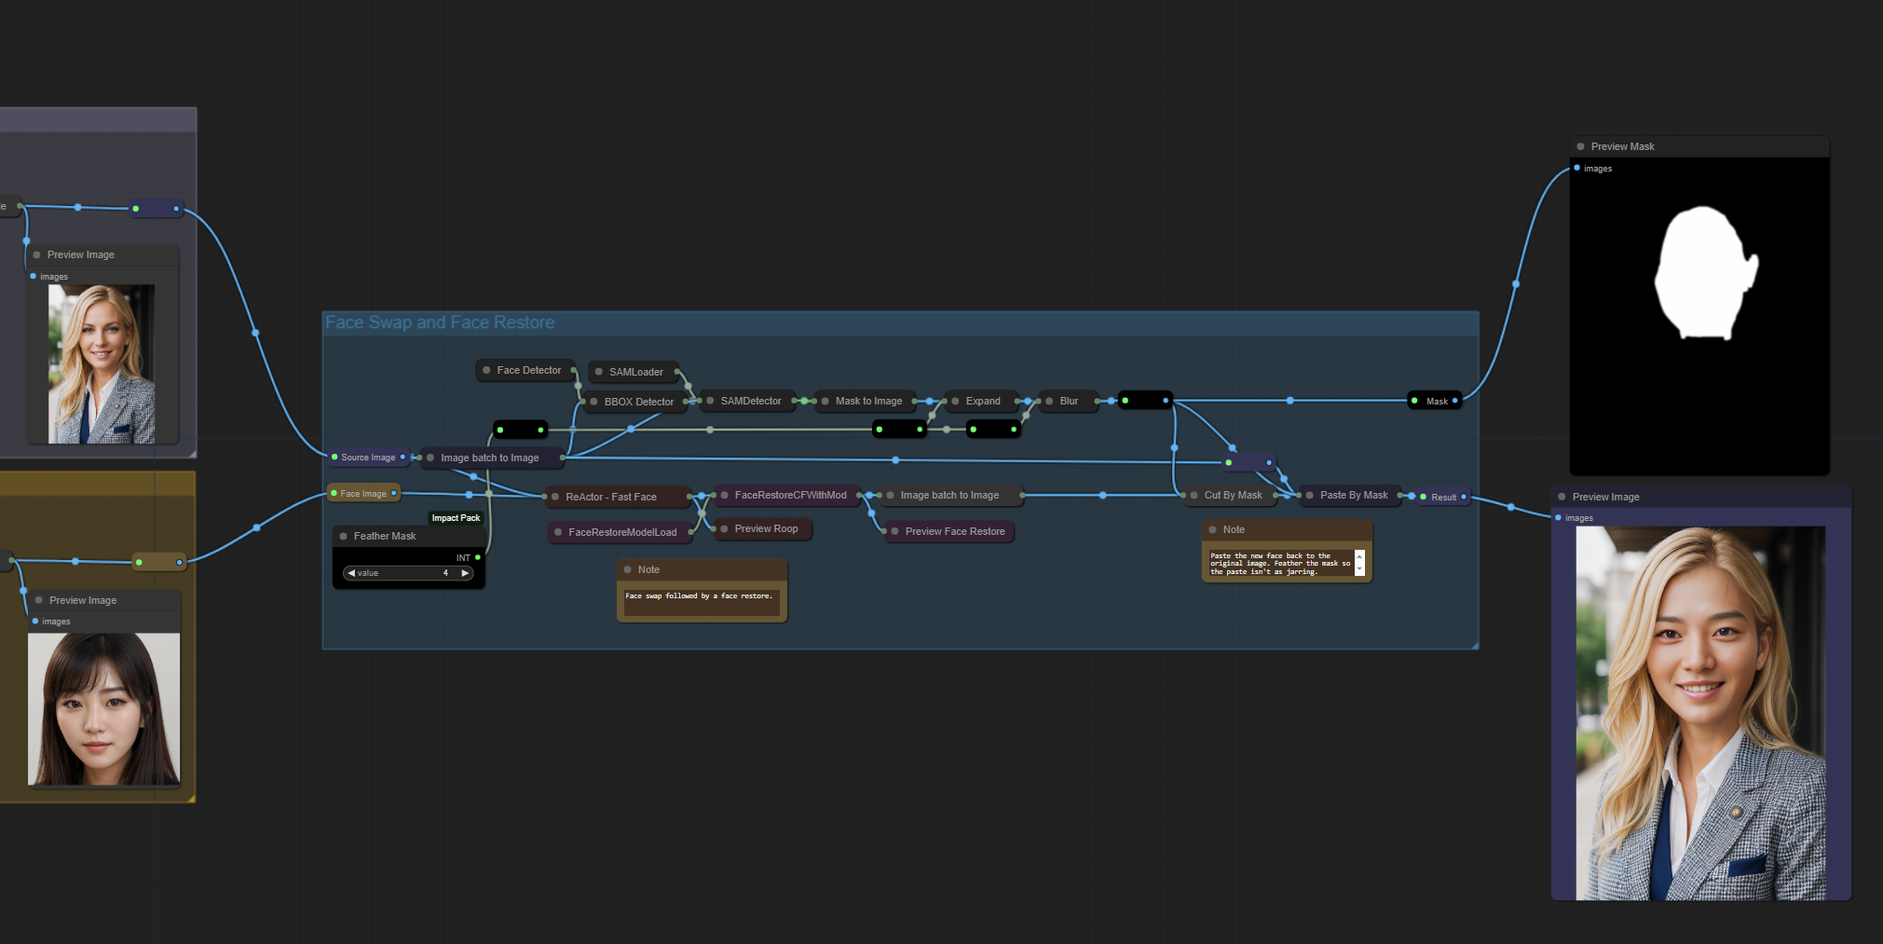The image size is (1883, 944).
Task: Toggle the Blur node collapse dot
Action: click(1049, 401)
